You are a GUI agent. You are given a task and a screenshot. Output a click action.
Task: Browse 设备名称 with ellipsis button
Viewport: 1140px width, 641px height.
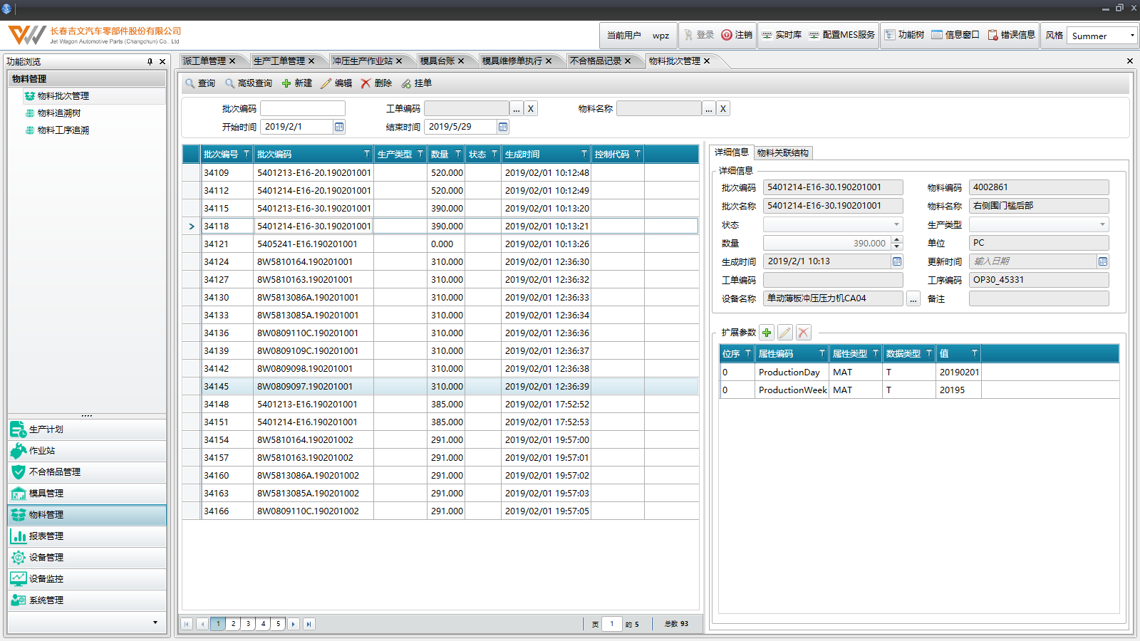pos(913,299)
